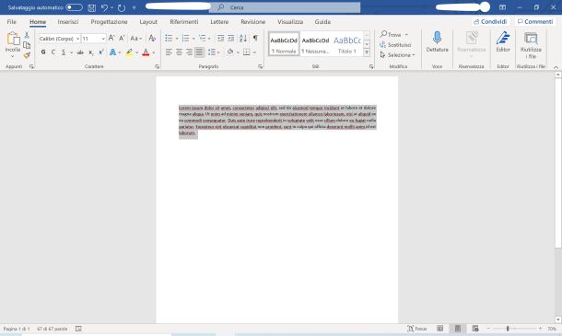Click the Decrease indent icon
Screen dimensions: 562x336
[x=221, y=38]
